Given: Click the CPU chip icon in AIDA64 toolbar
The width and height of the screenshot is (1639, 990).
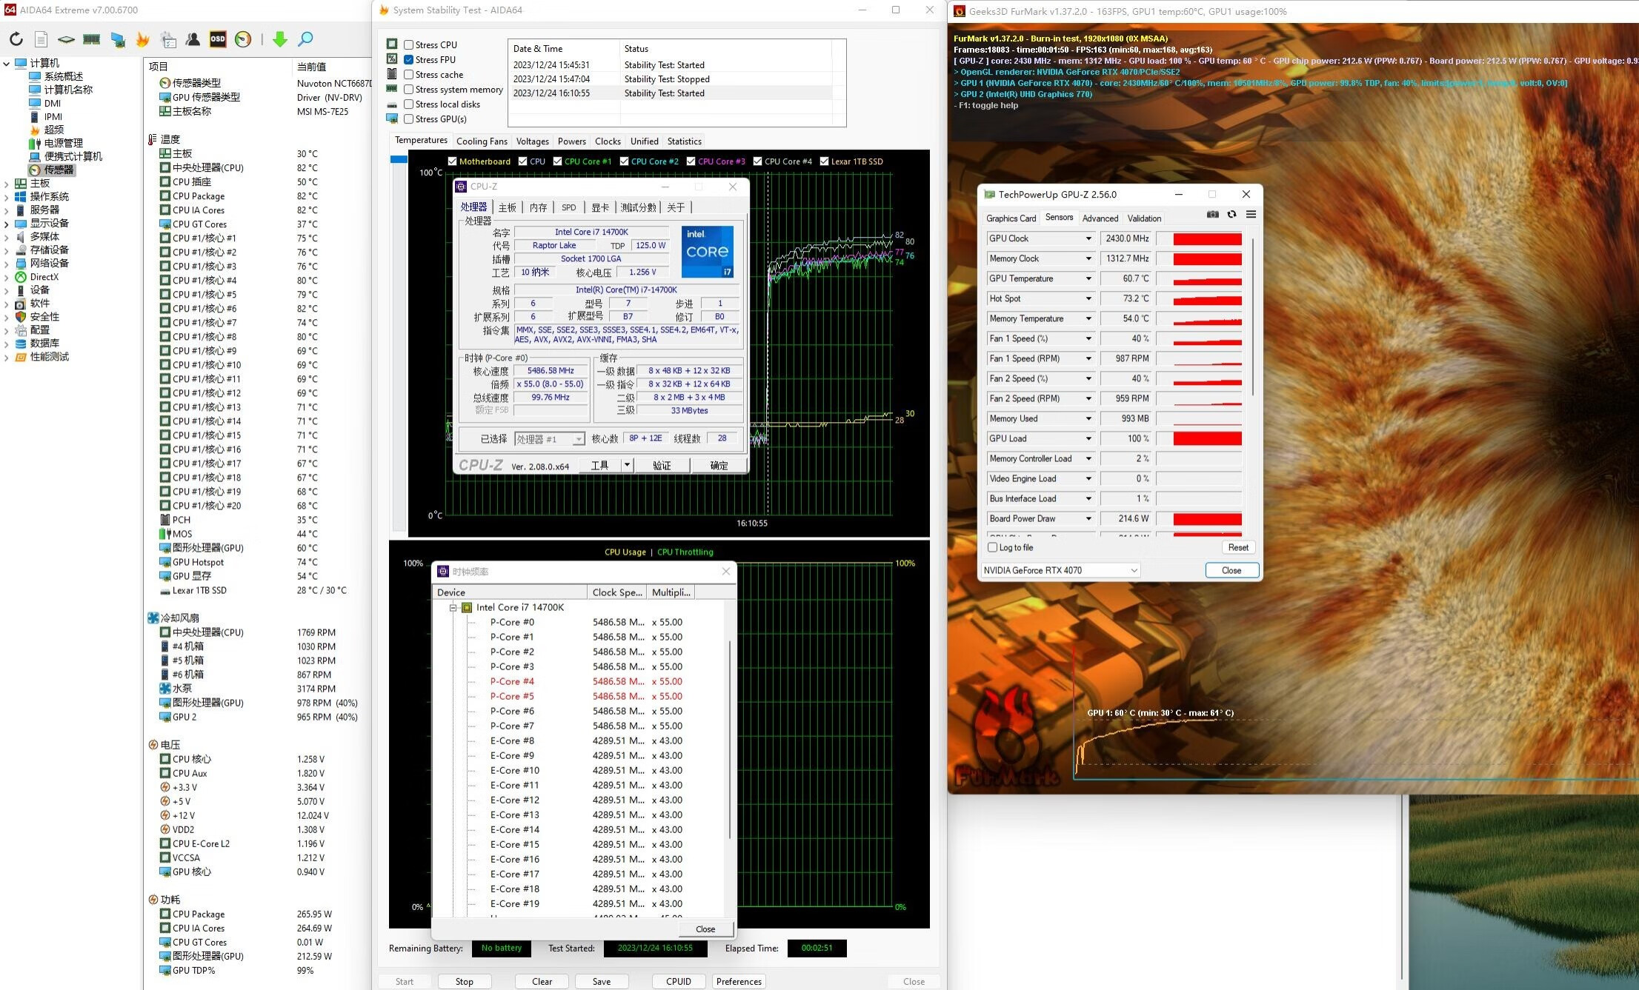Looking at the screenshot, I should pyautogui.click(x=66, y=39).
